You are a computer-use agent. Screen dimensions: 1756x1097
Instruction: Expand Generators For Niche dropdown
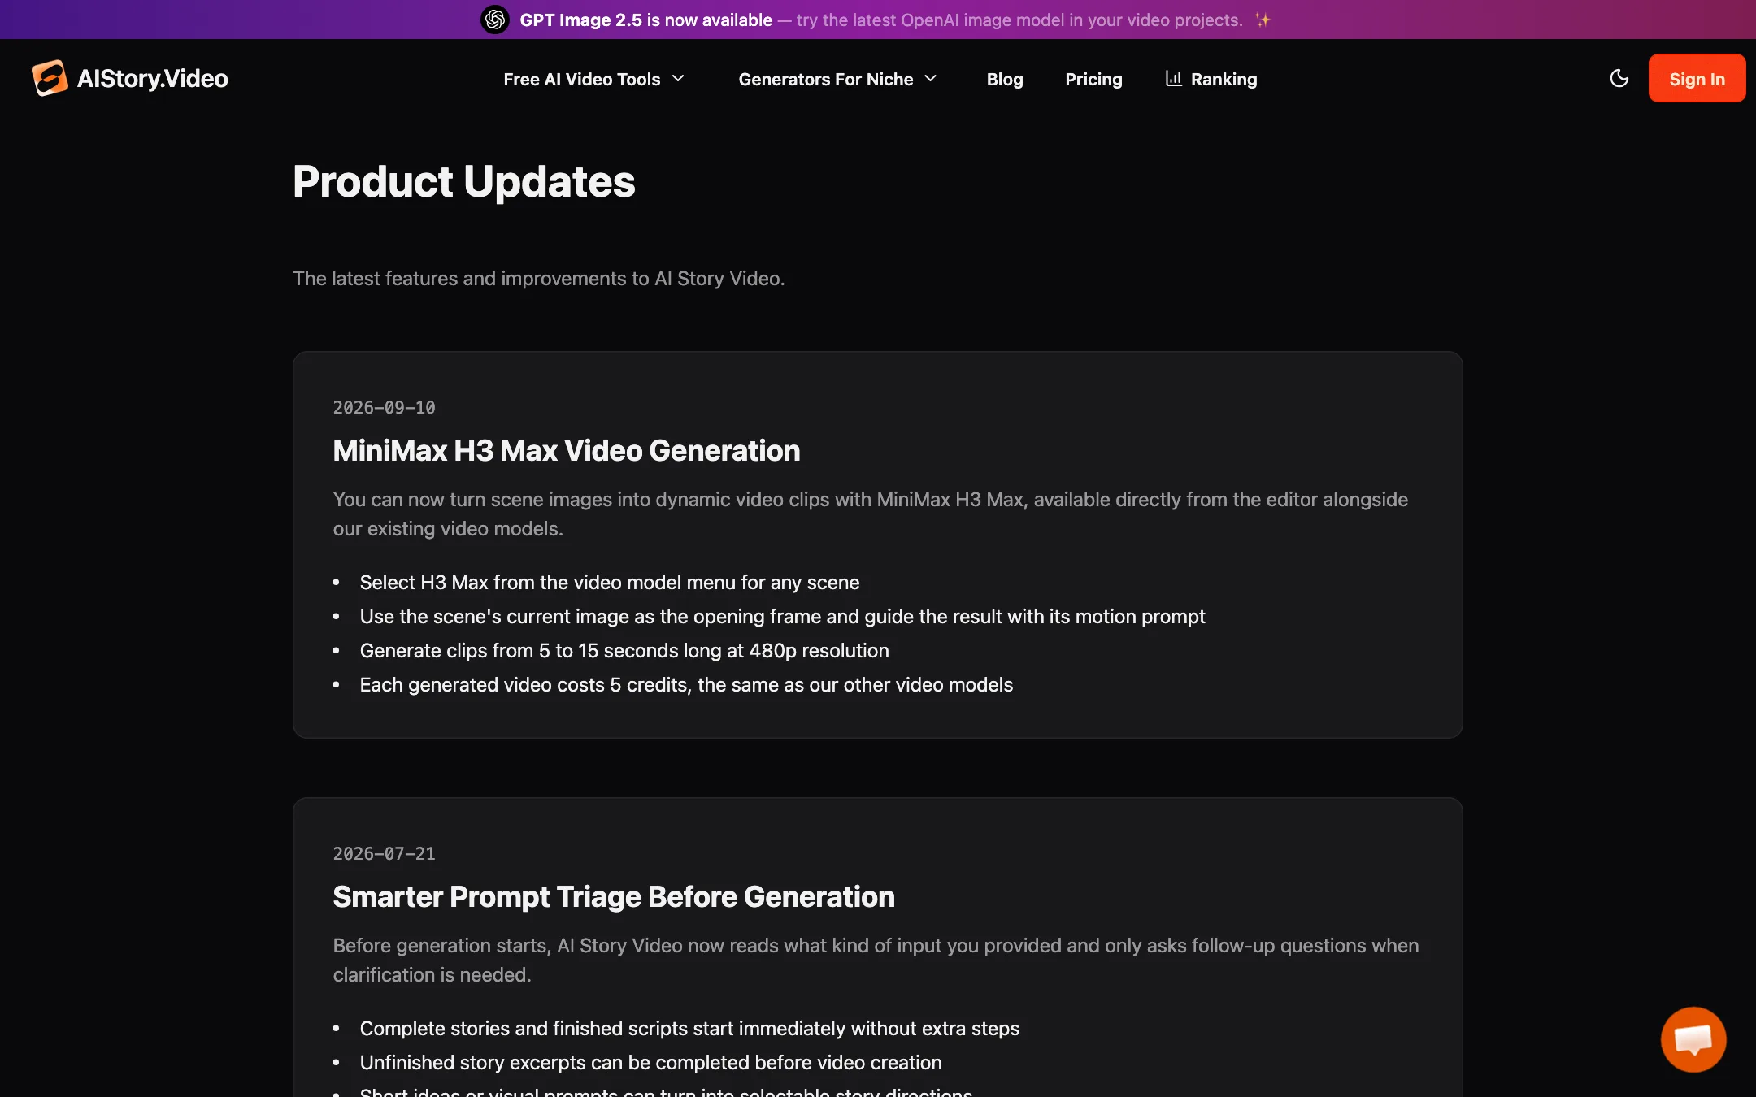838,79
